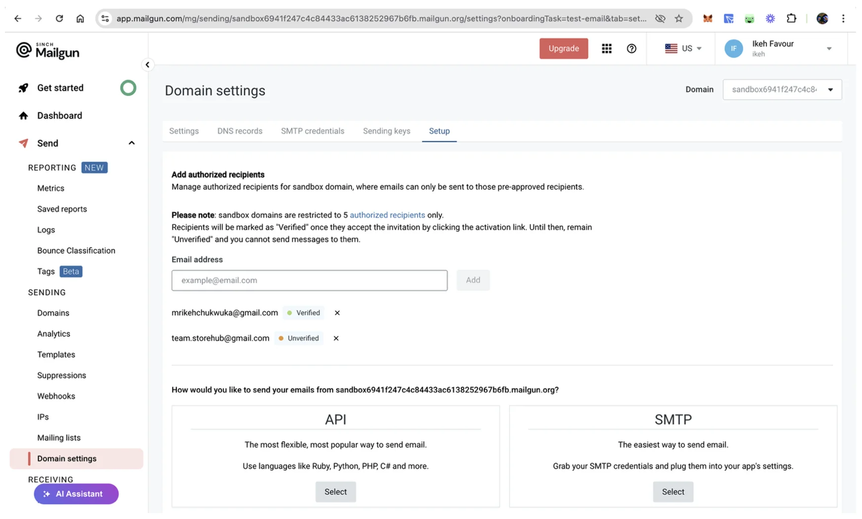Screen dimensions: 862x519
Task: Open Saved reports in the sidebar
Action: coord(62,209)
